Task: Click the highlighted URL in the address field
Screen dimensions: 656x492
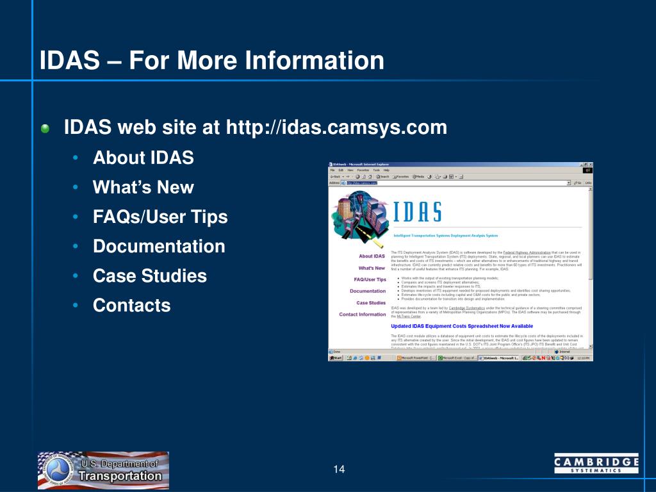Action: [x=362, y=183]
